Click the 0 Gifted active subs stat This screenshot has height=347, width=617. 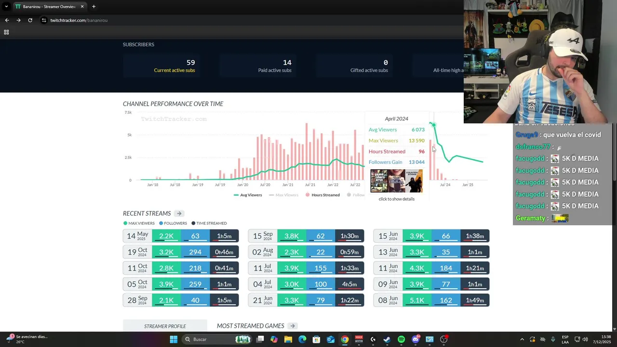[354, 66]
